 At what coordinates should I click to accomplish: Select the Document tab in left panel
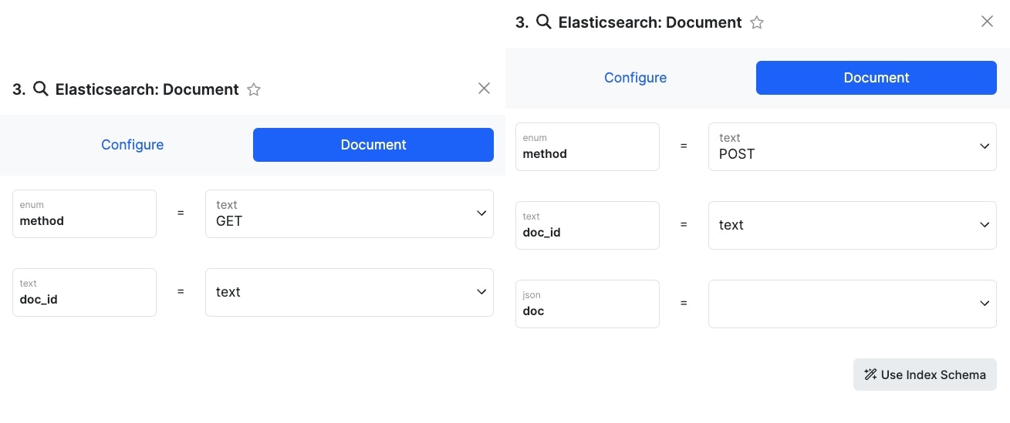[x=373, y=145]
